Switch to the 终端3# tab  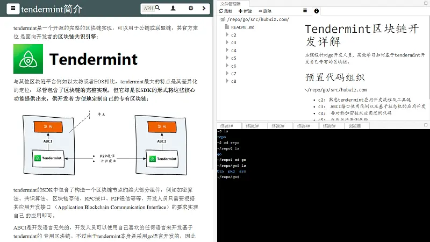click(x=278, y=126)
